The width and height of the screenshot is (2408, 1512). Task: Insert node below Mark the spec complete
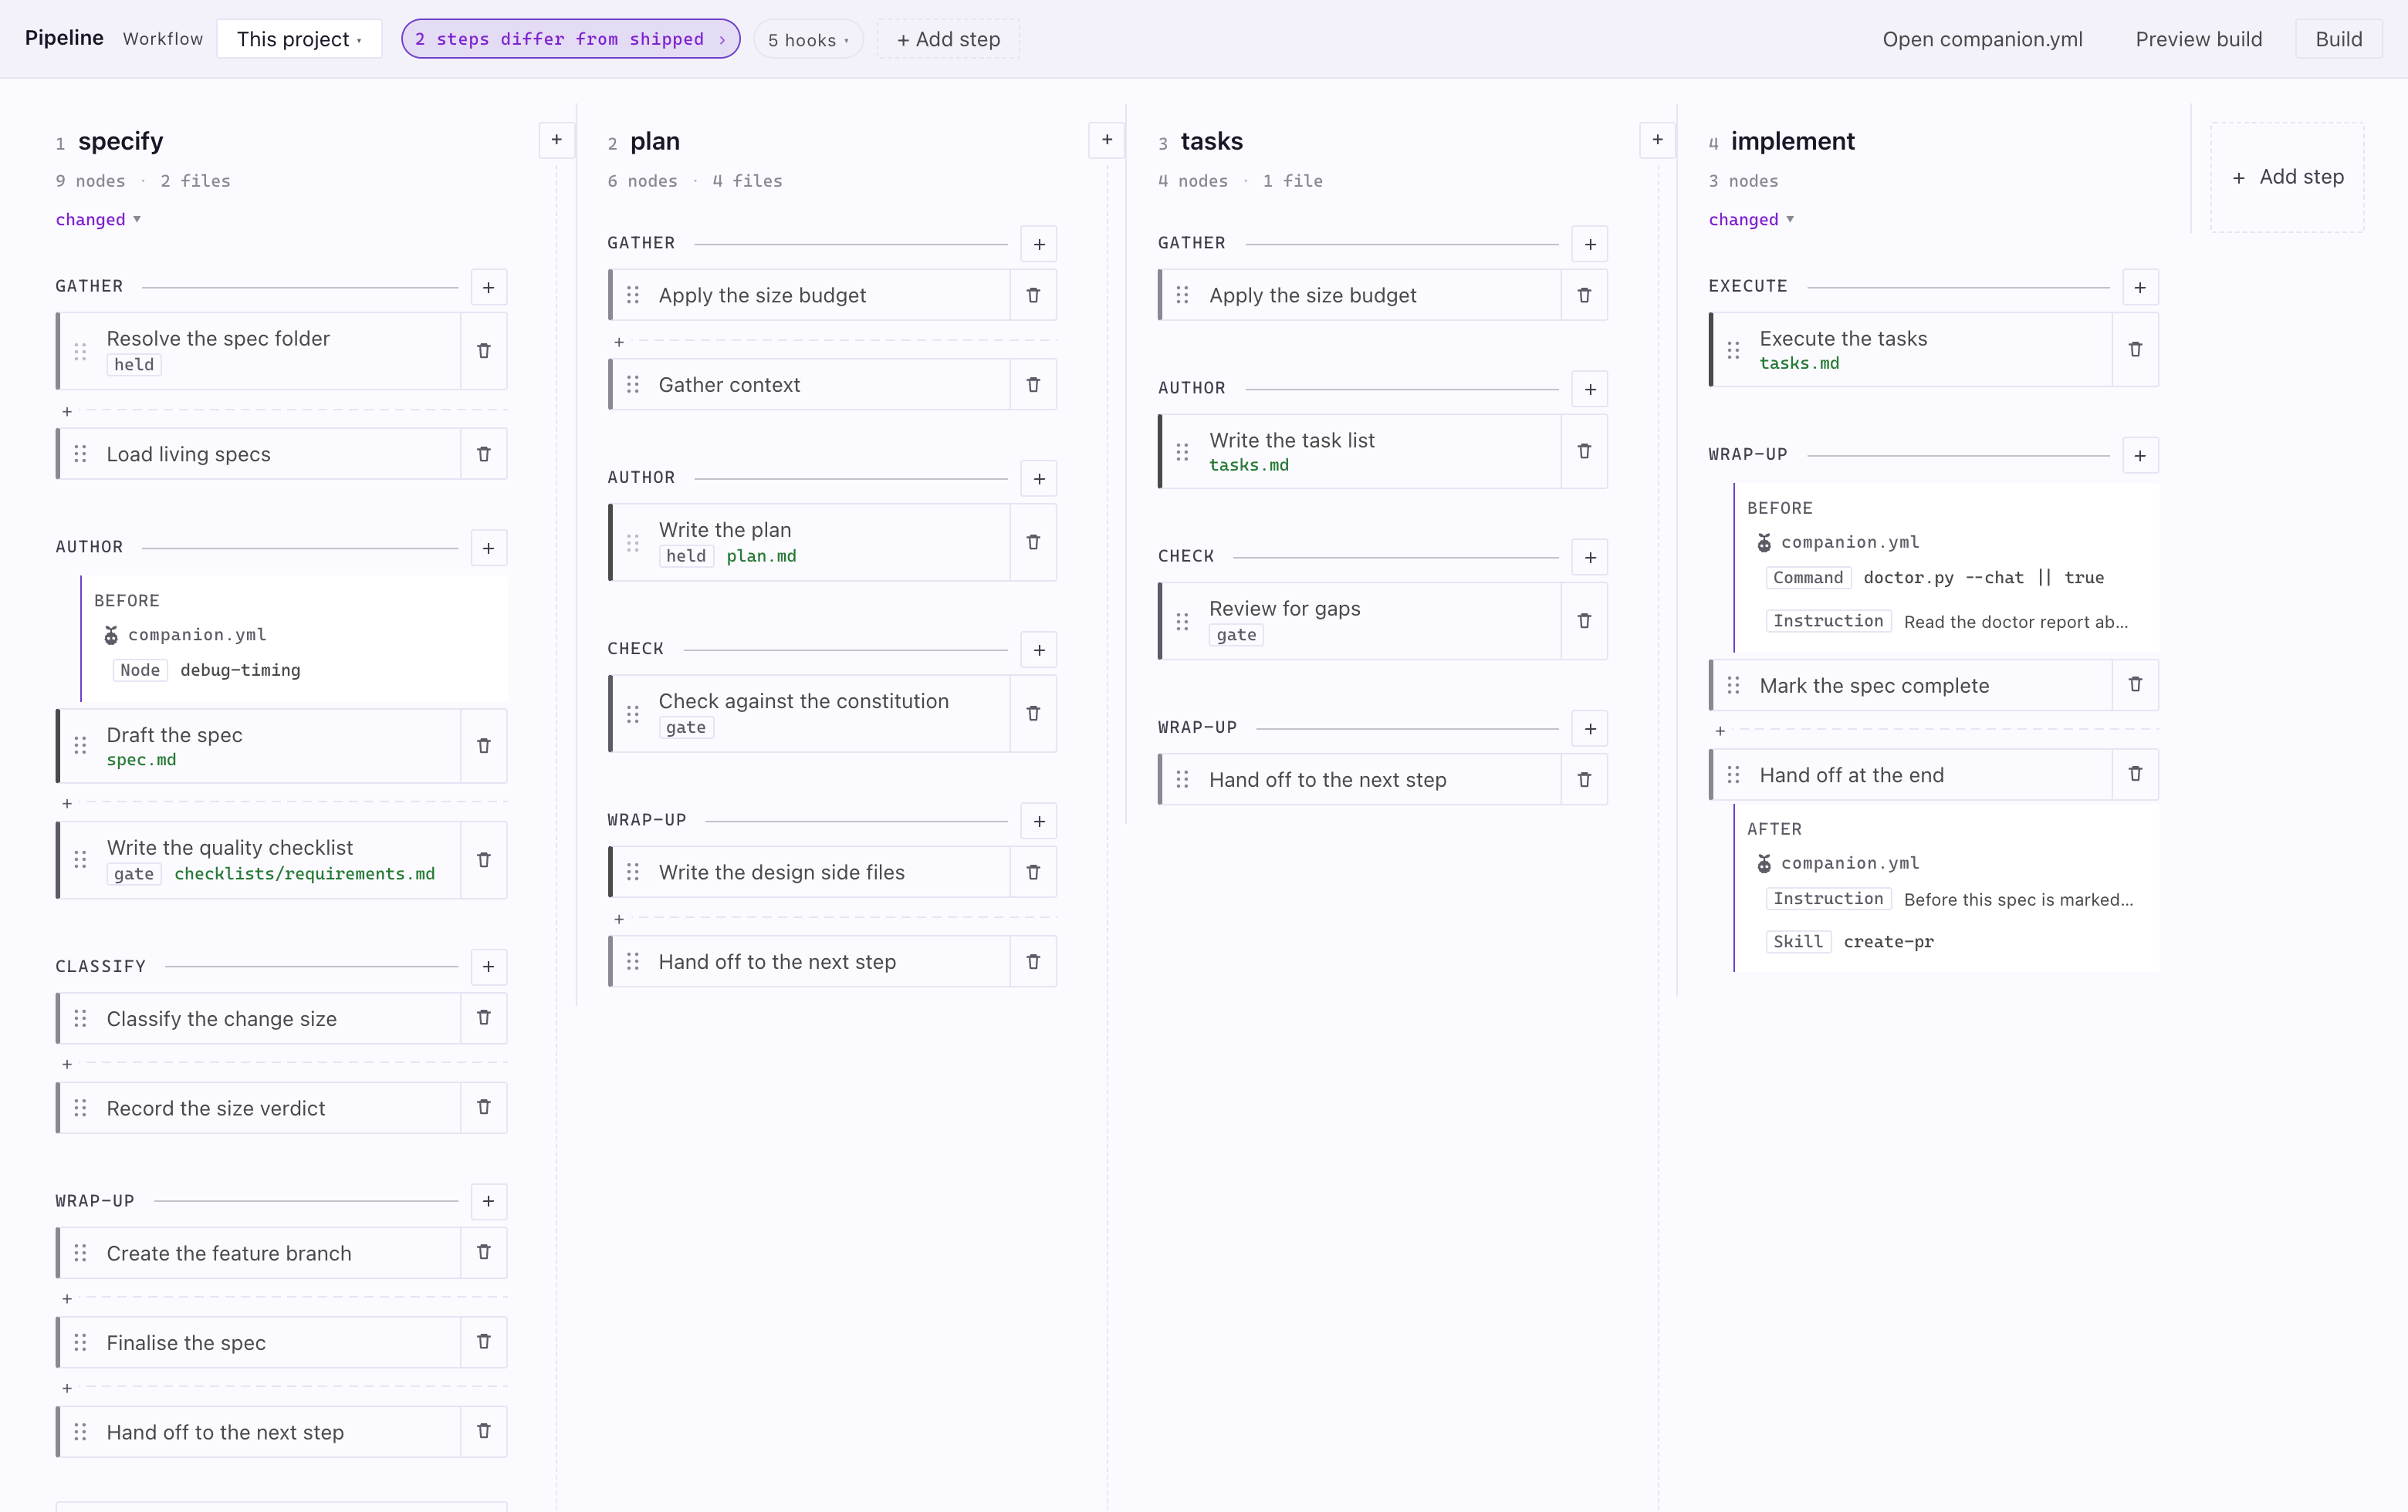click(1720, 731)
